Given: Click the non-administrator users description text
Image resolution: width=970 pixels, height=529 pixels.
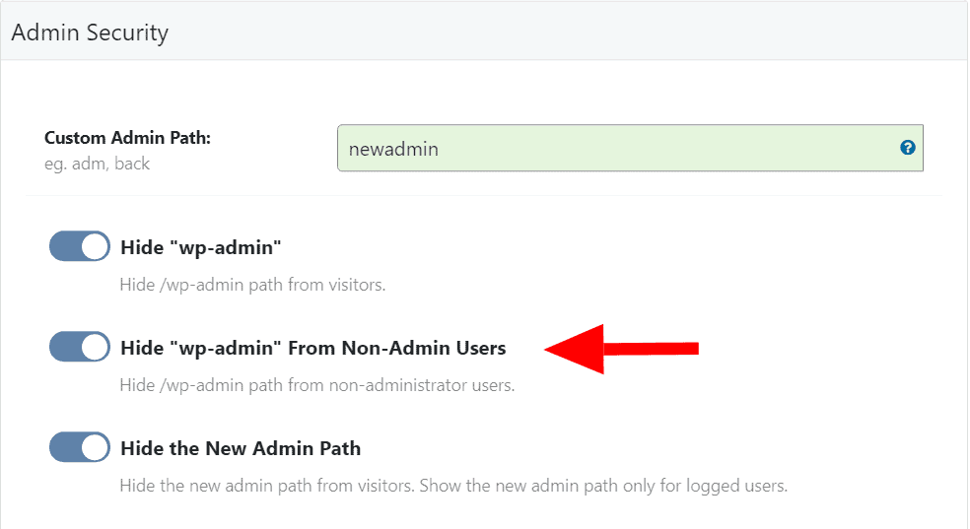Looking at the screenshot, I should point(316,385).
